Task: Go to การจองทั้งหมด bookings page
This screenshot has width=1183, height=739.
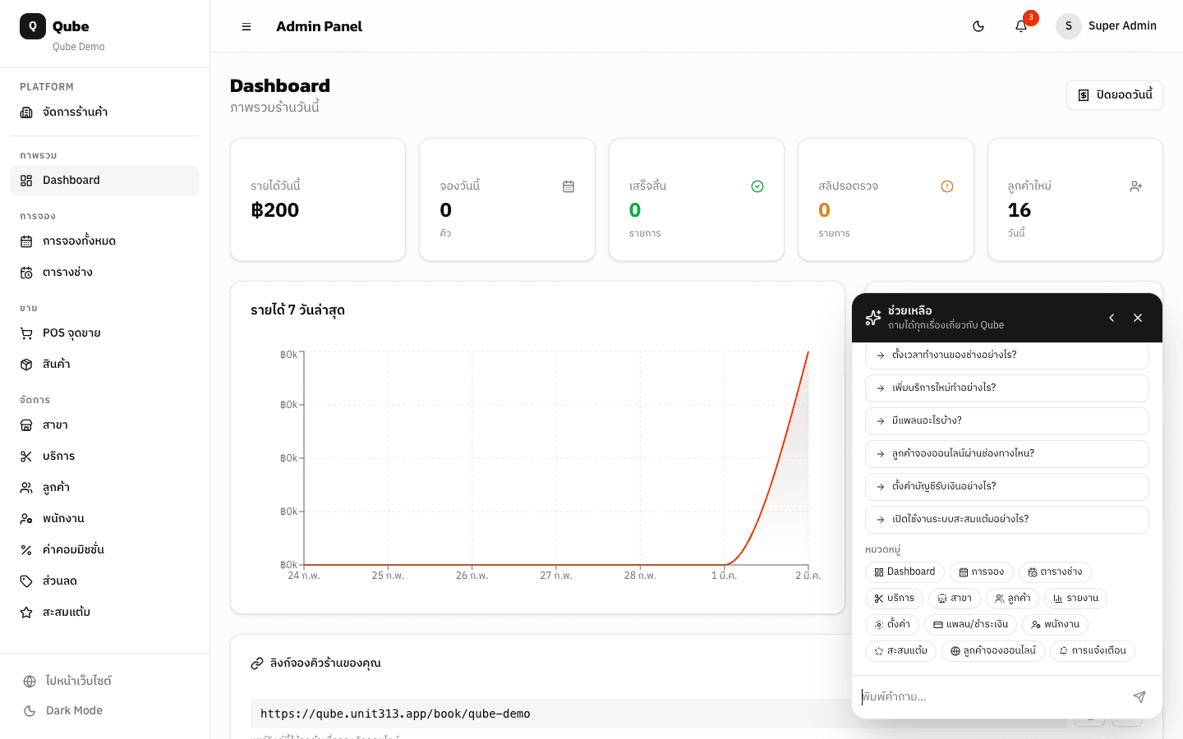Action: click(79, 241)
